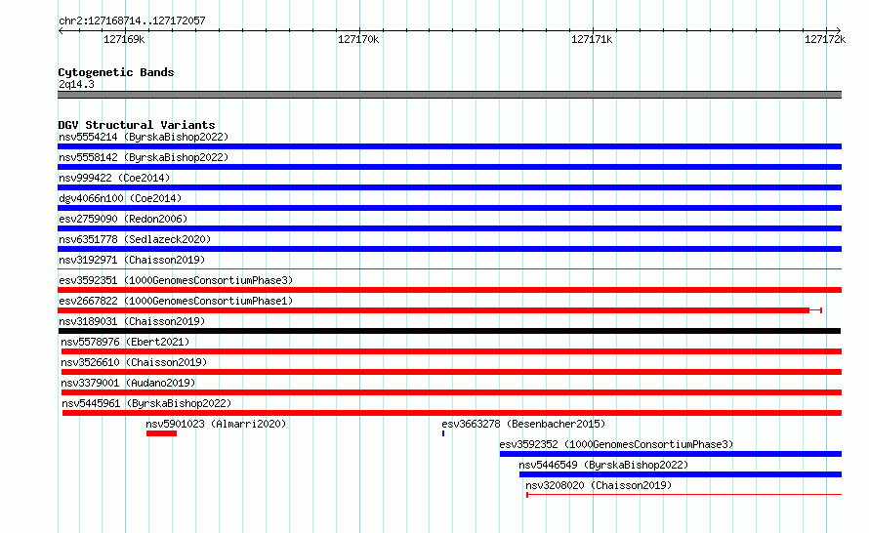Select the nsv3379001 (Audano2019) label

(128, 383)
